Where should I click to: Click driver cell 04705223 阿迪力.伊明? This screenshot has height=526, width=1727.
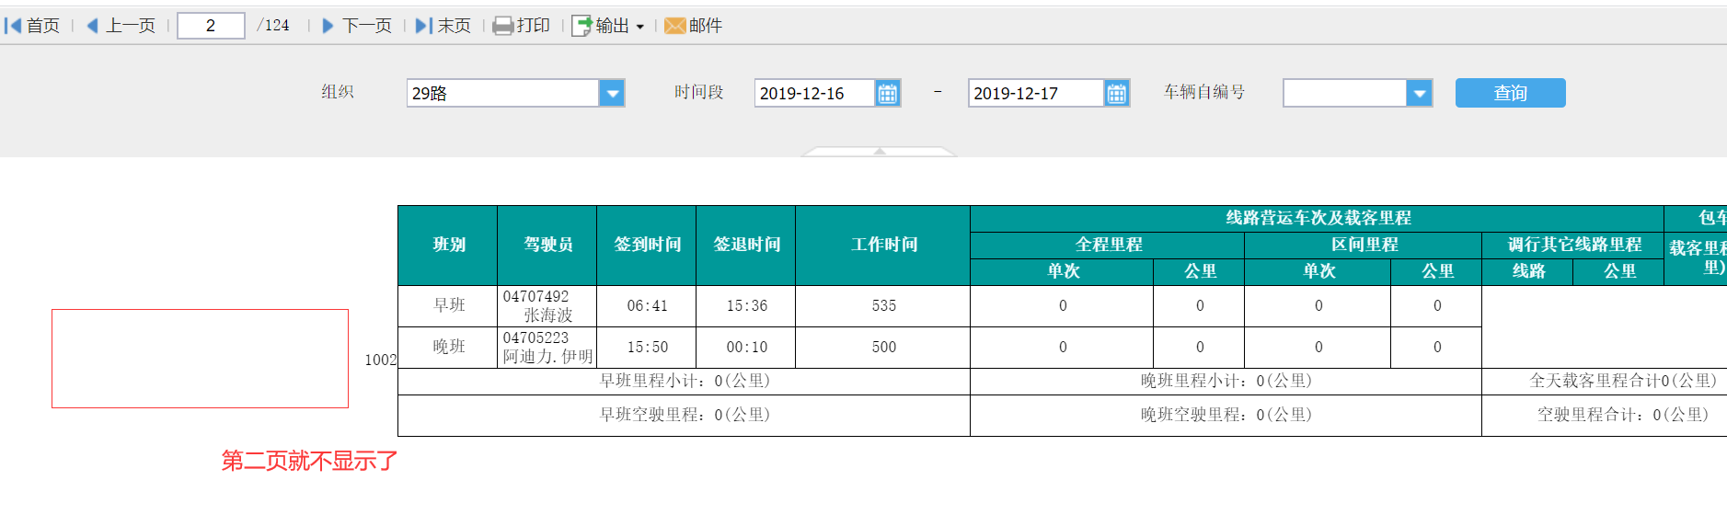[547, 348]
